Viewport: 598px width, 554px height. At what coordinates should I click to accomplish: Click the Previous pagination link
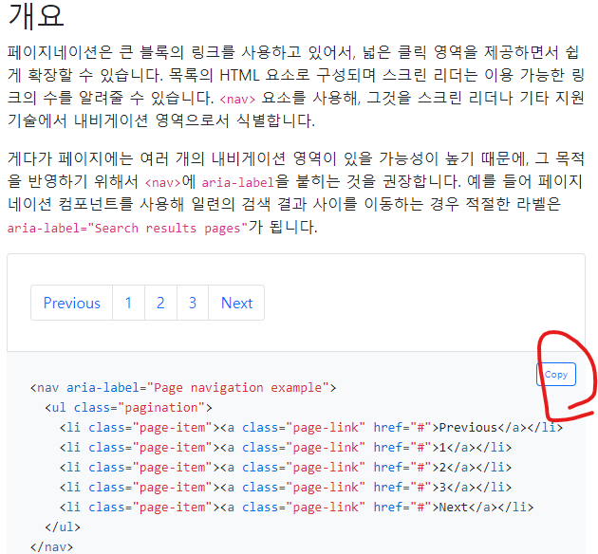click(x=72, y=303)
